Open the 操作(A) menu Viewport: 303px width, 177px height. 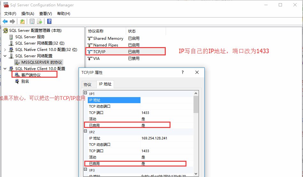click(28, 13)
